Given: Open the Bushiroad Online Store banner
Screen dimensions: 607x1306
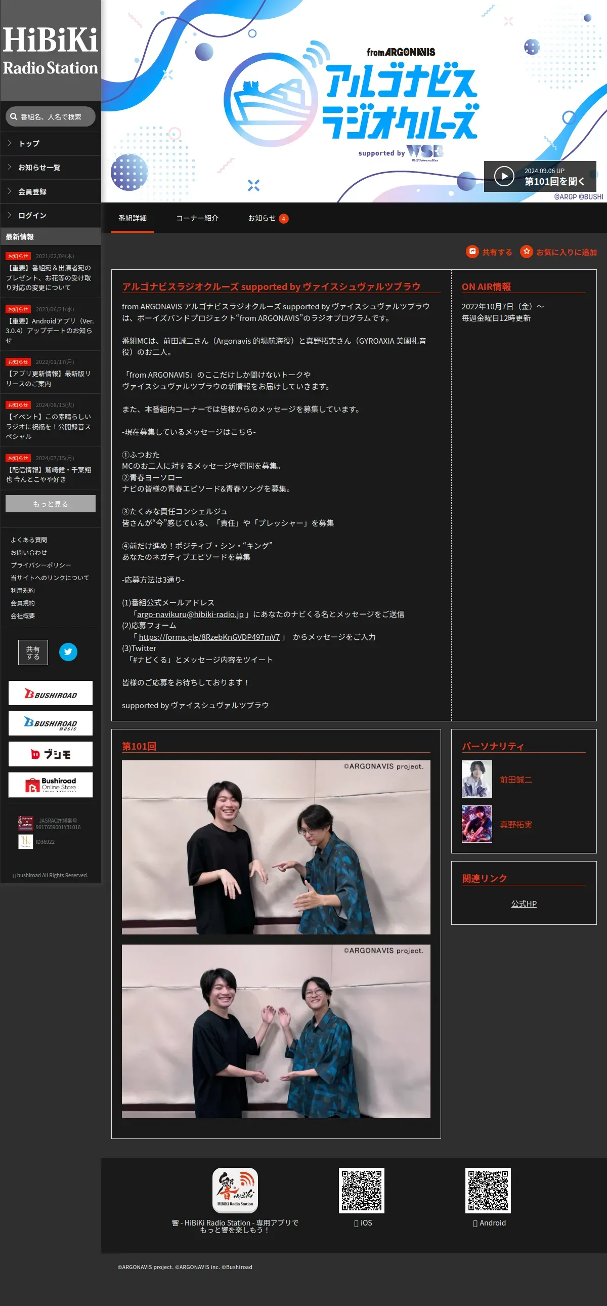Looking at the screenshot, I should 50,785.
